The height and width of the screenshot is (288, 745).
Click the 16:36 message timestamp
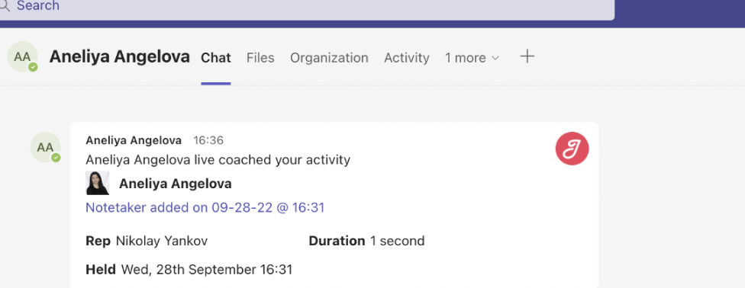(x=208, y=140)
